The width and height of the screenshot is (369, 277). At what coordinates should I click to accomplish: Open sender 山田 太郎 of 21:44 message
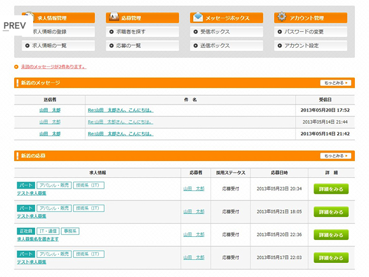point(50,122)
